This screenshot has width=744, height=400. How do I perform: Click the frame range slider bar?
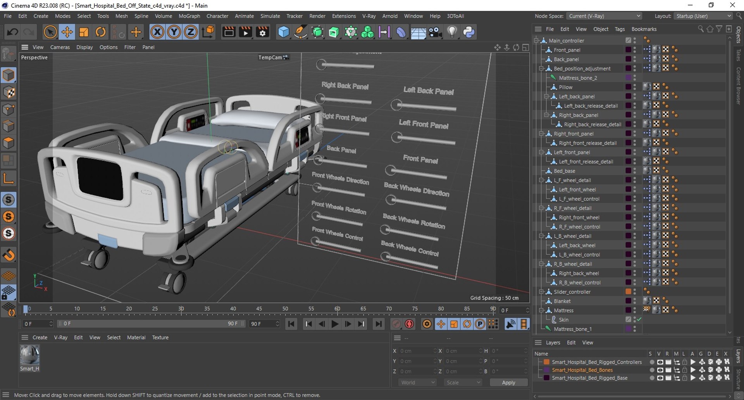[x=152, y=324]
